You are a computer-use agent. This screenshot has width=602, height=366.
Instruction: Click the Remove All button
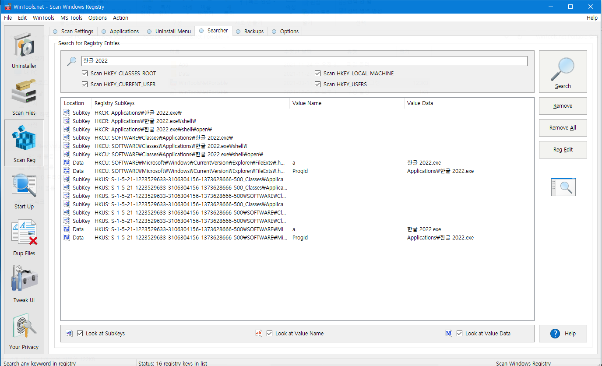(x=563, y=128)
